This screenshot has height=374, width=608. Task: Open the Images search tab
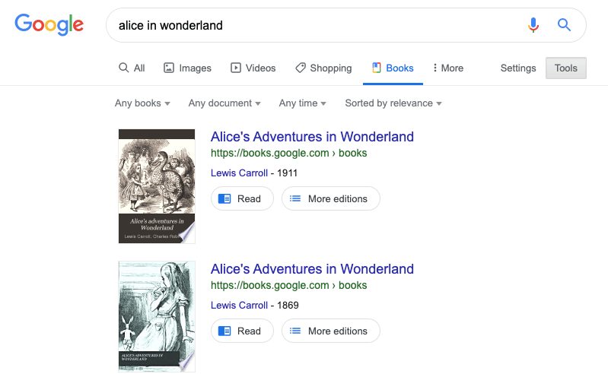[x=187, y=68]
